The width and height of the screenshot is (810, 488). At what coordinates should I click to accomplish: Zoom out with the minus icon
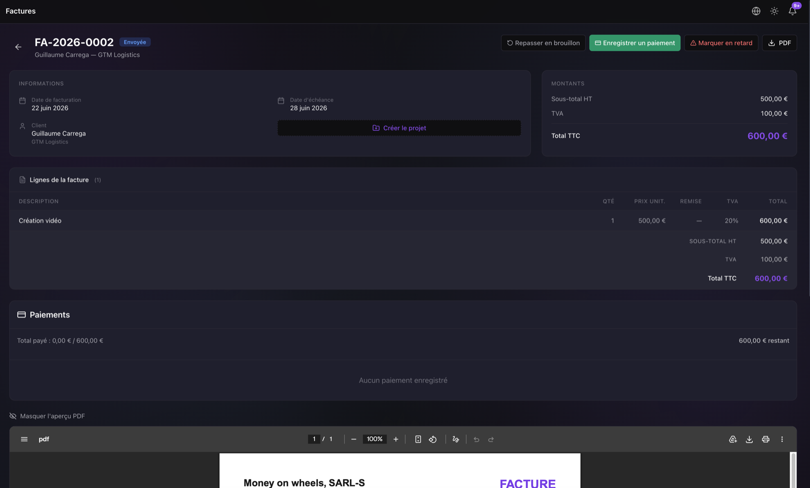[x=354, y=439]
